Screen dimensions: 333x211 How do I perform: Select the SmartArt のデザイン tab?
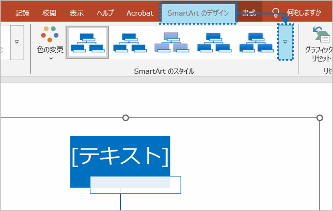[198, 13]
